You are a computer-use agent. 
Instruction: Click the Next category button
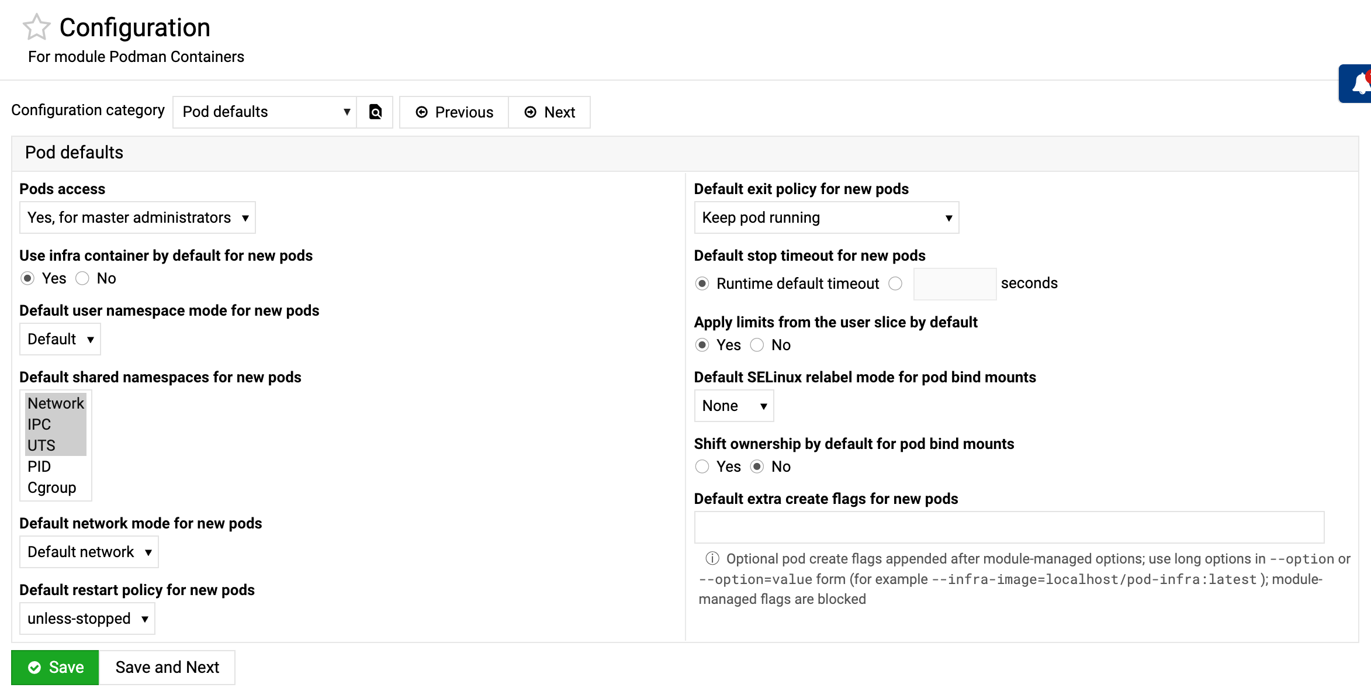[549, 112]
